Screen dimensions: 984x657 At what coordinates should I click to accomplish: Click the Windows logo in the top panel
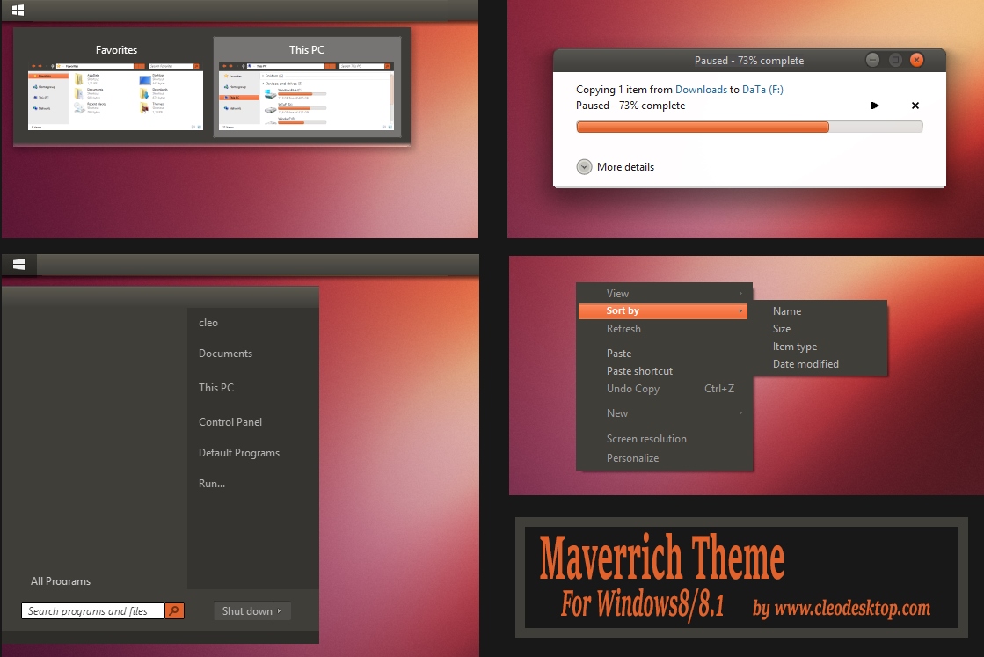pos(18,10)
